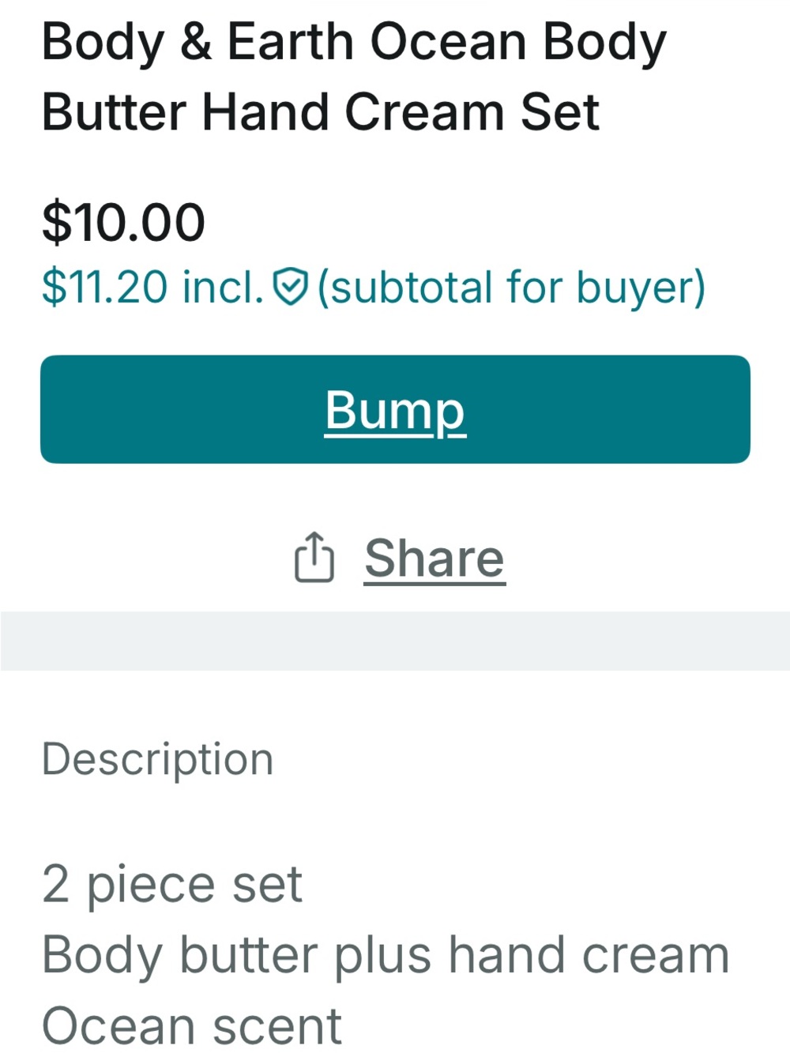Click the word Ocean in the listing title
Viewport: 790px width, 1053px height.
pos(448,41)
